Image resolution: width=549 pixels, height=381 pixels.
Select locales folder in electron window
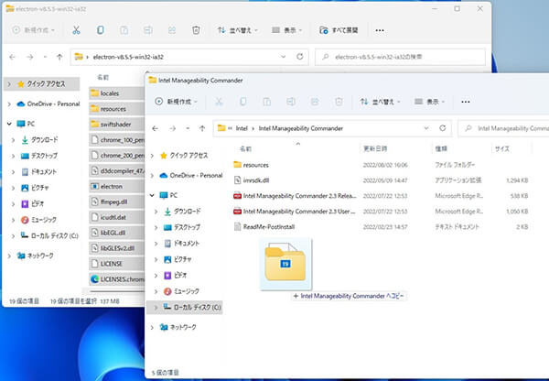click(x=116, y=93)
